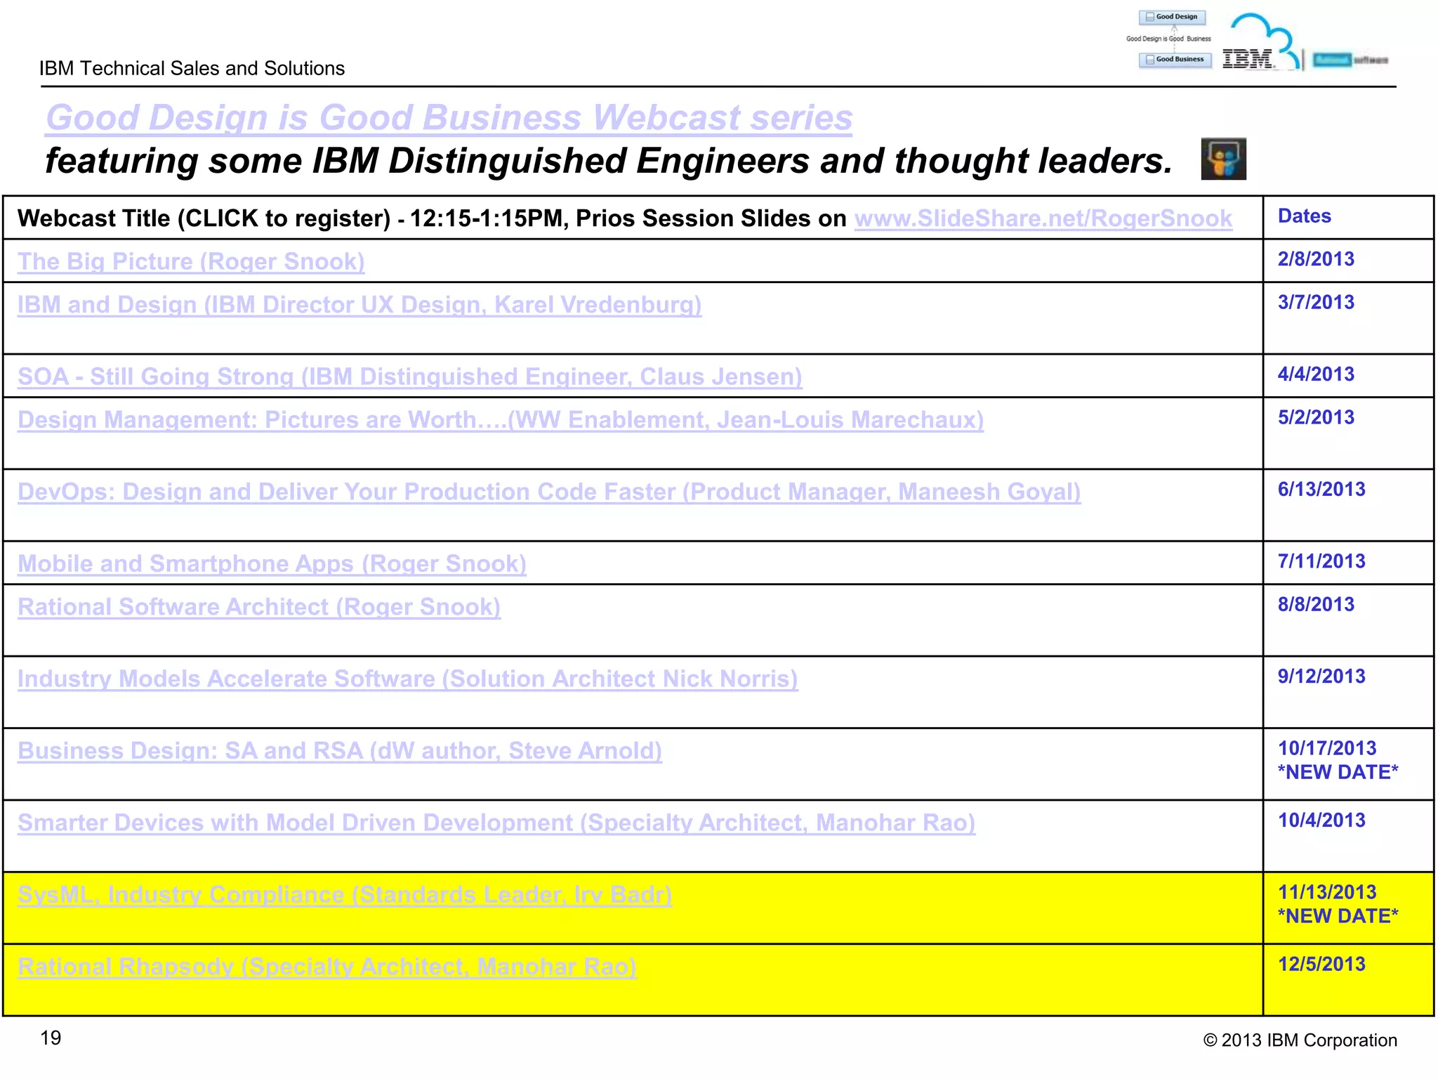
Task: Click Industry Models Accelerate Software link
Action: point(408,679)
